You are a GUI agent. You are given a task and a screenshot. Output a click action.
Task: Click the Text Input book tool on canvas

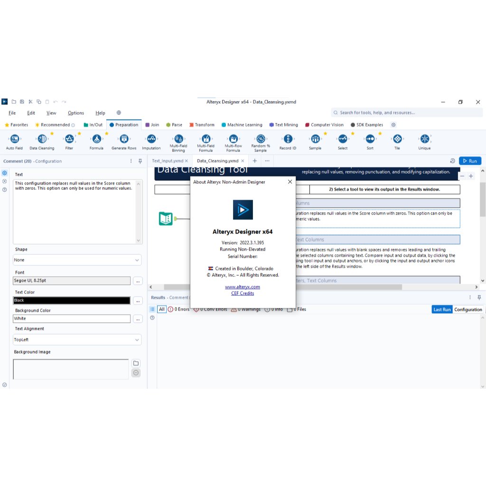166,219
